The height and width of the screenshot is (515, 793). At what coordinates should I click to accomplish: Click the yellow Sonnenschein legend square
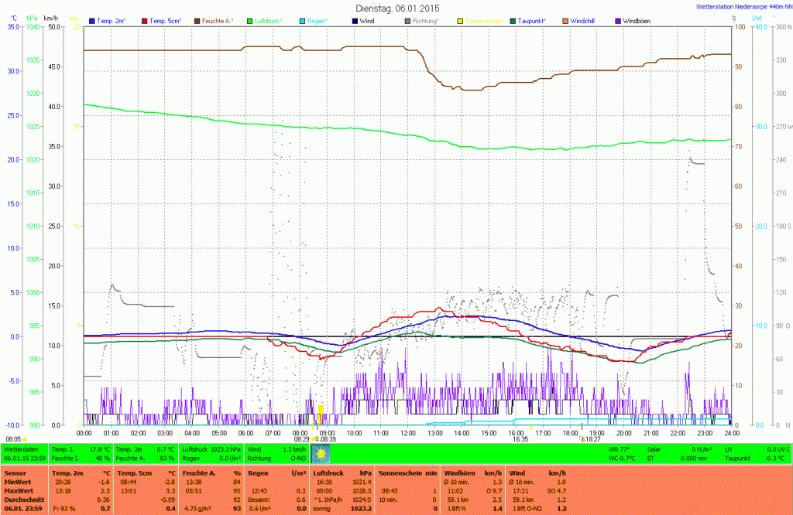tap(461, 20)
